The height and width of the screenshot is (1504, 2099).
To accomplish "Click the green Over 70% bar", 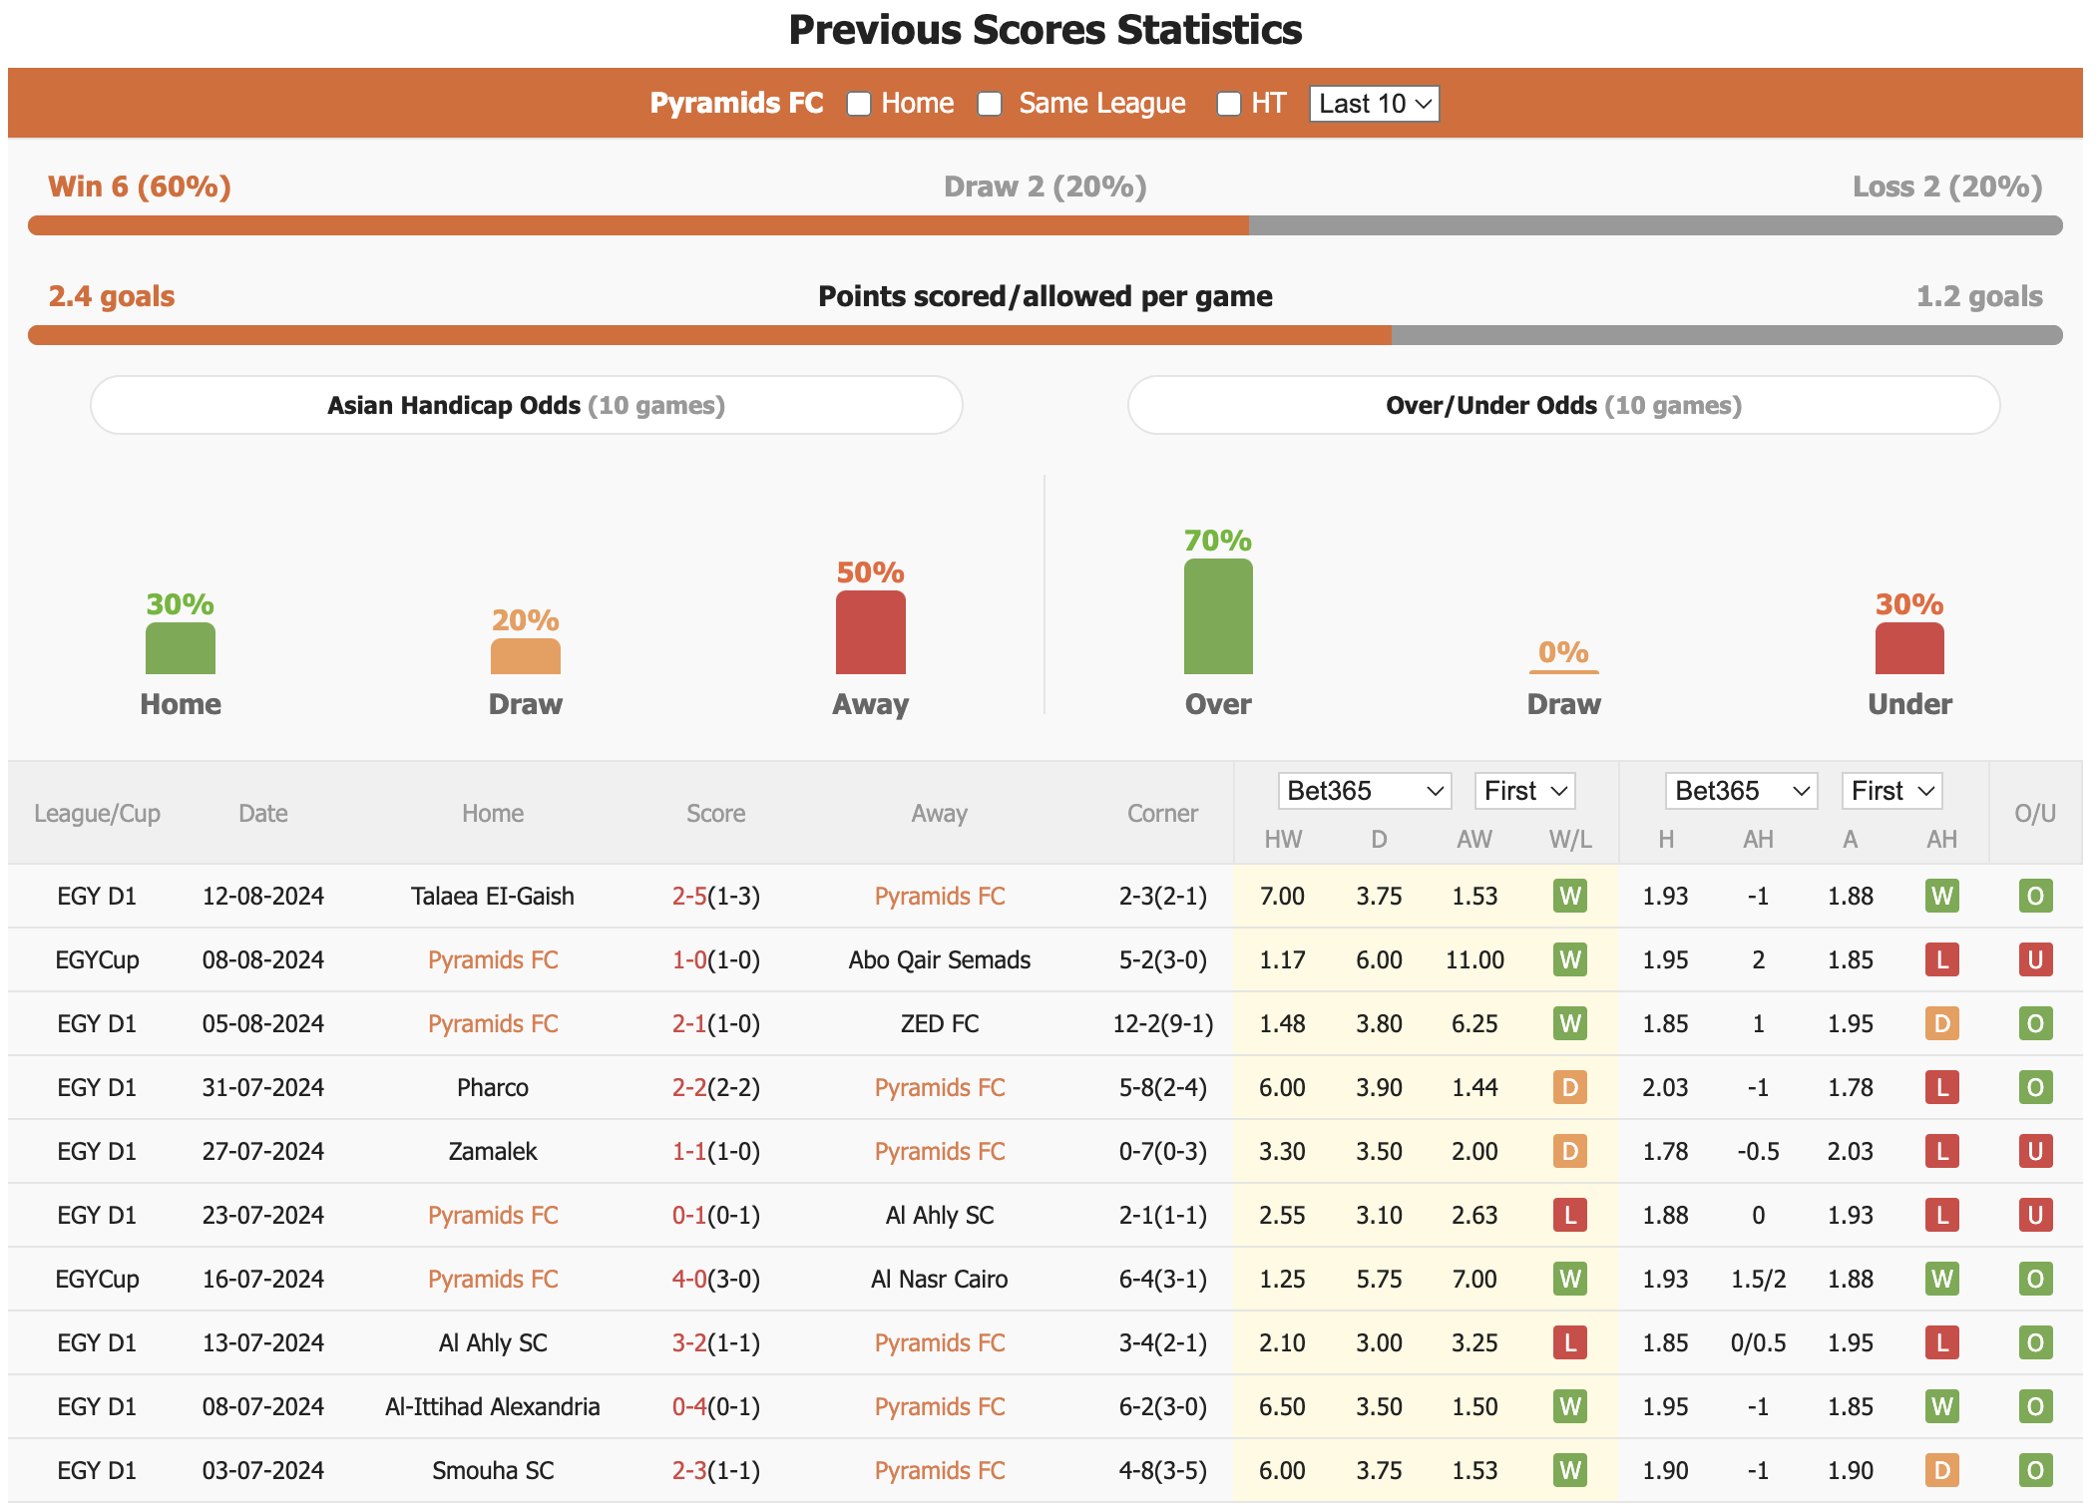I will point(1218,616).
